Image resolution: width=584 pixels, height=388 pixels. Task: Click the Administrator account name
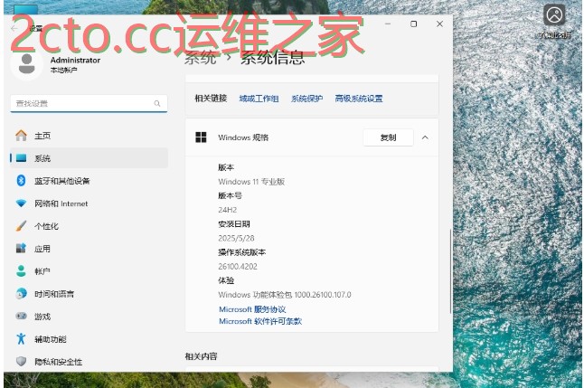pyautogui.click(x=75, y=60)
